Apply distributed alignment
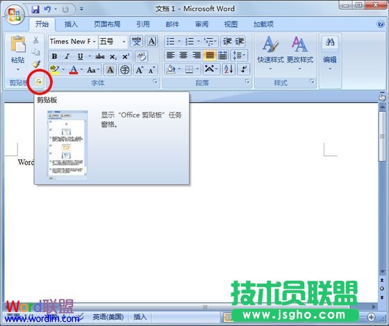The image size is (389, 326). point(223,56)
